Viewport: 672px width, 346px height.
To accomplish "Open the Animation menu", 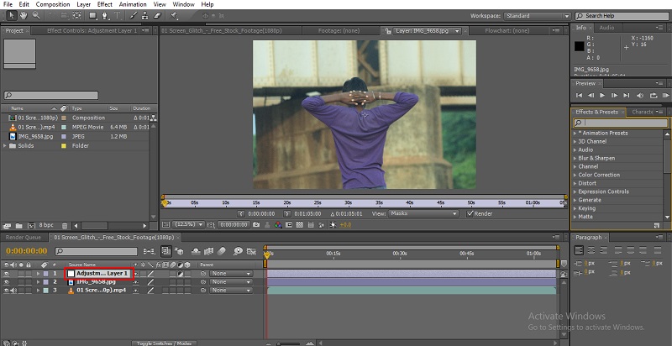I will [133, 4].
